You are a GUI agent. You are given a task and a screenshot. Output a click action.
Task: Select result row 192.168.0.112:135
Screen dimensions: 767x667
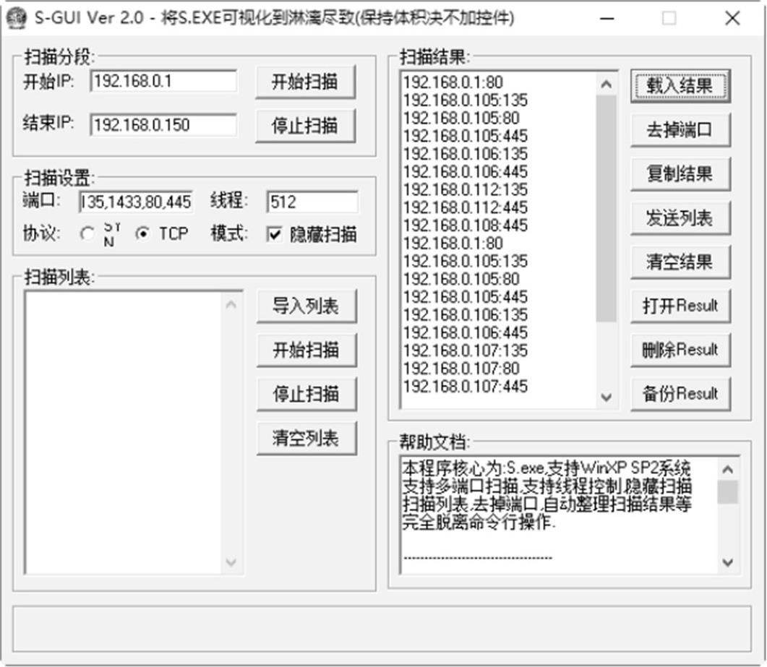466,190
